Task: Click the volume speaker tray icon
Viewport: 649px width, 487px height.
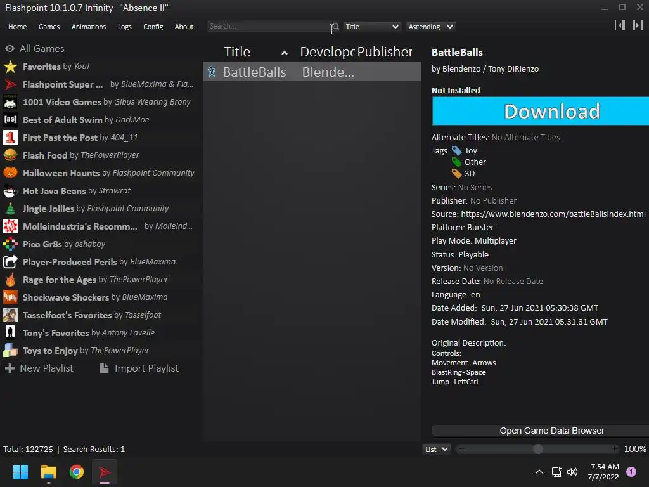Action: point(572,472)
